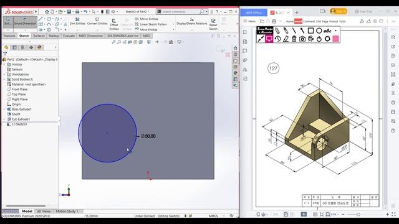Viewport: 399px width, 224px height.
Task: Click the power icon in ScreenMarker
Action: (x=319, y=39)
